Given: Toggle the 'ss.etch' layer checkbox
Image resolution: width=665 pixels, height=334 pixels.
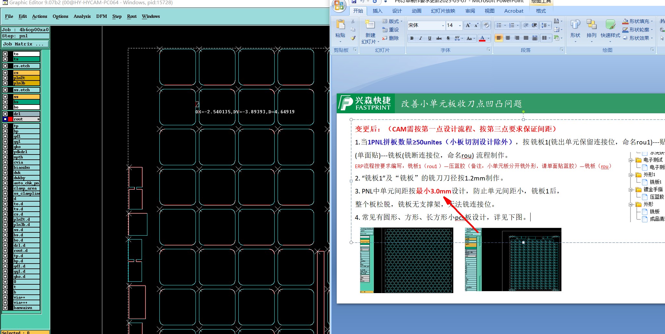Looking at the screenshot, I should (x=5, y=90).
